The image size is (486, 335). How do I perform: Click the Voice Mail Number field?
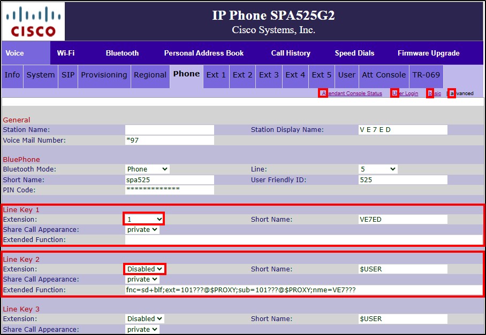pos(170,140)
